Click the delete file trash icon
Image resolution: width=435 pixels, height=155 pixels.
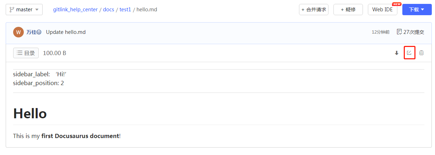pyautogui.click(x=422, y=53)
